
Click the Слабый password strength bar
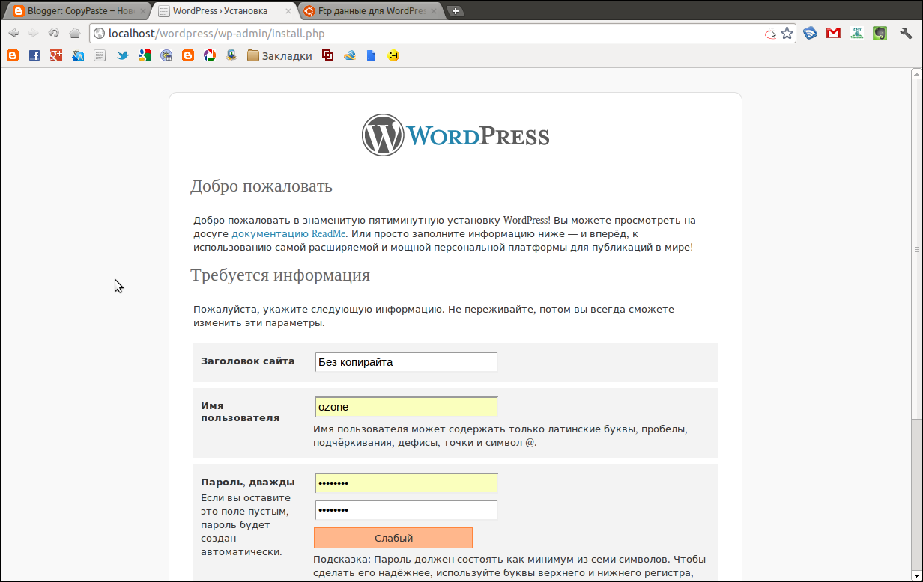(x=393, y=538)
